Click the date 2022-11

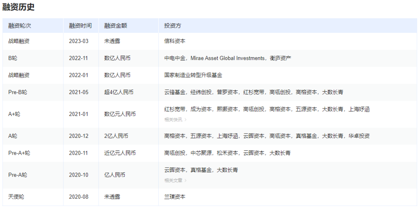point(79,58)
